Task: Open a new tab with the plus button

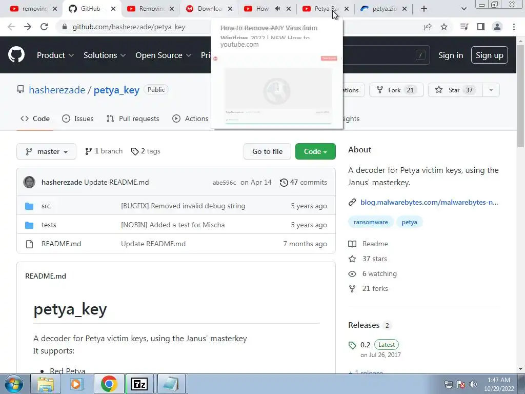Action: point(424,9)
